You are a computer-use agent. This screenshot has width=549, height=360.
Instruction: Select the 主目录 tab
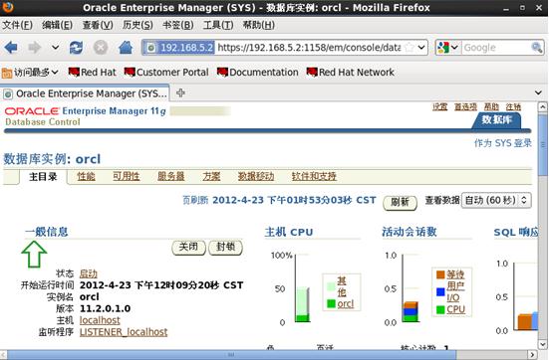click(43, 177)
